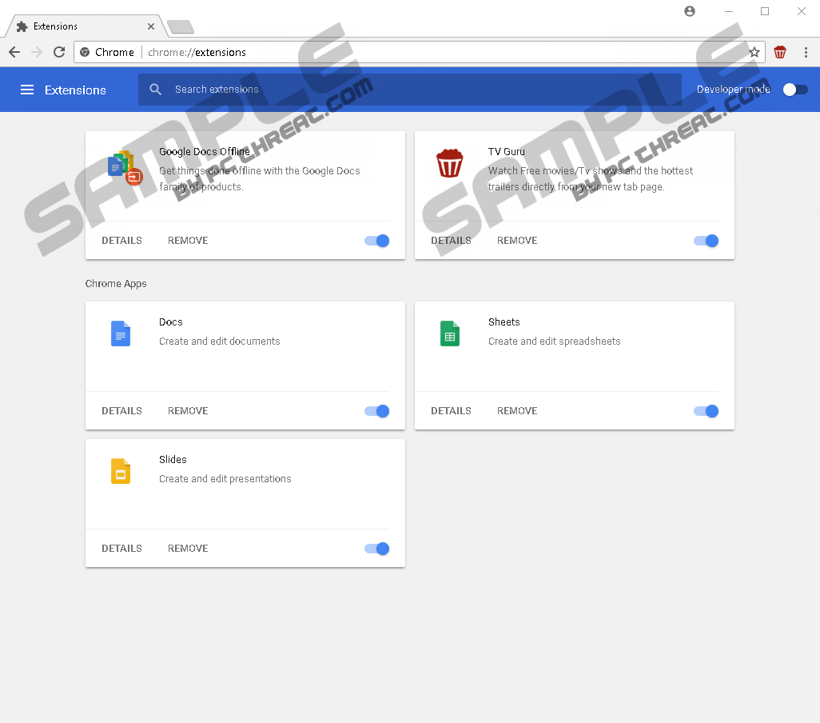Viewport: 820px width, 723px height.
Task: Click the Extensions page title
Action: (x=75, y=90)
